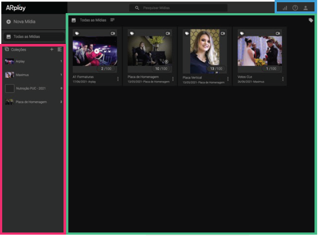Focus the Pesquisar Mídias search field

(178, 8)
